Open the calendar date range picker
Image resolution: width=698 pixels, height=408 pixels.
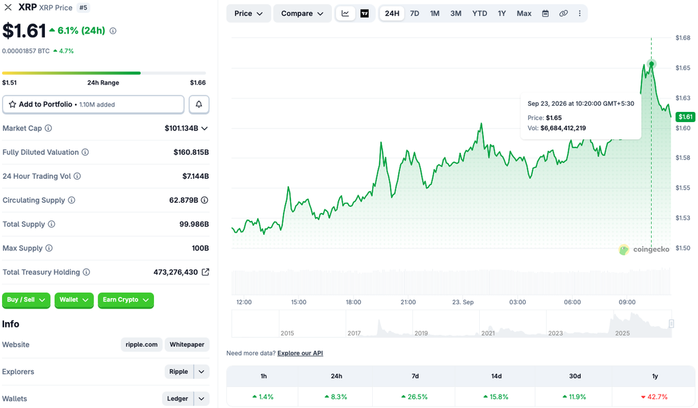tap(545, 14)
